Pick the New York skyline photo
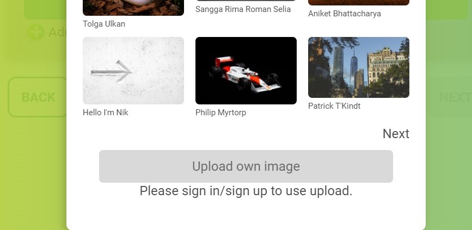472x230 pixels. coord(359,67)
